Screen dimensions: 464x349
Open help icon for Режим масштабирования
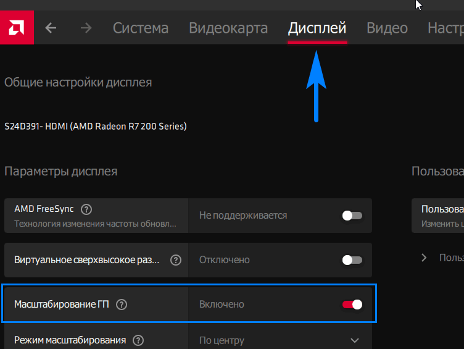138,340
